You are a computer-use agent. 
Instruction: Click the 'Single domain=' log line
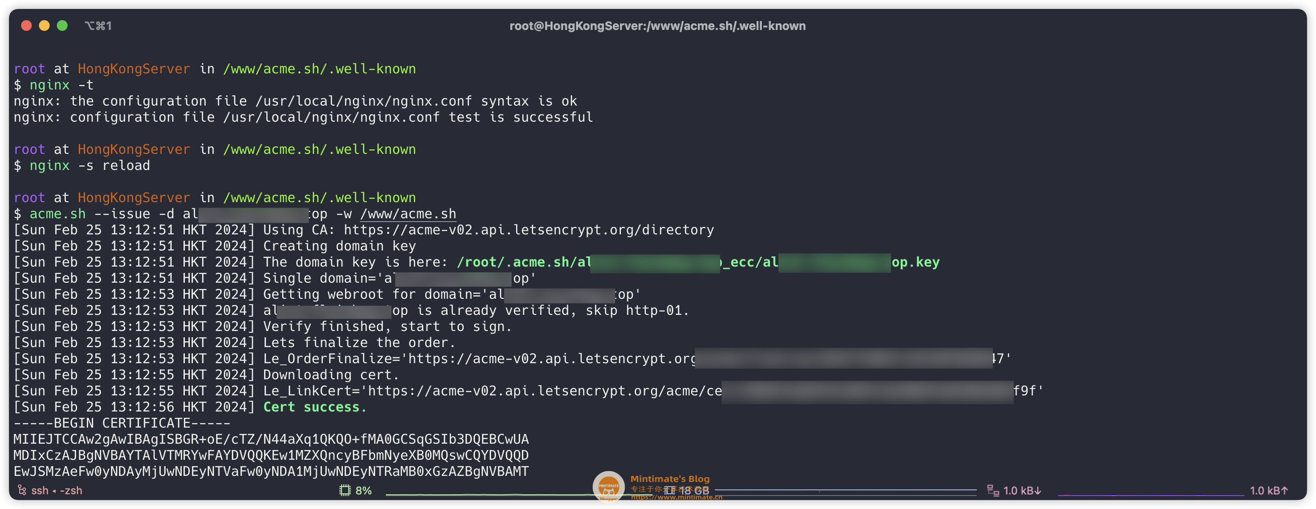pos(275,278)
